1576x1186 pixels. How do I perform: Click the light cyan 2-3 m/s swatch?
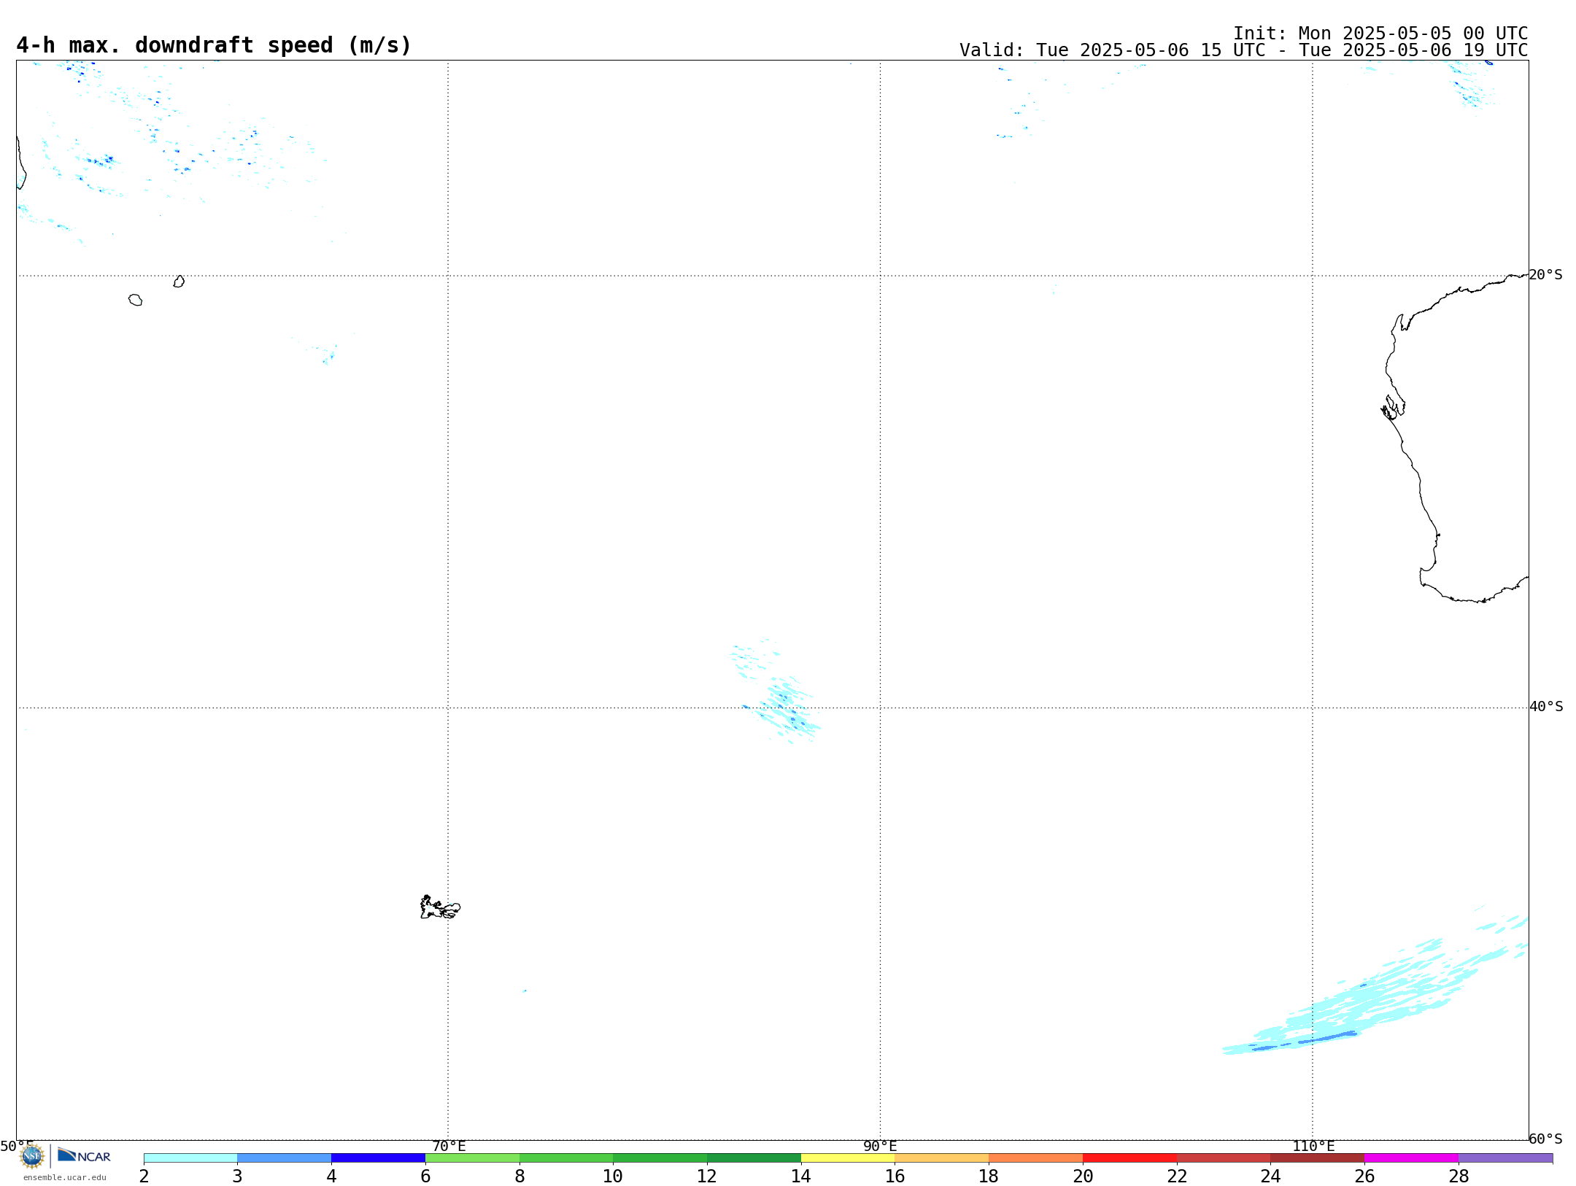pos(190,1158)
